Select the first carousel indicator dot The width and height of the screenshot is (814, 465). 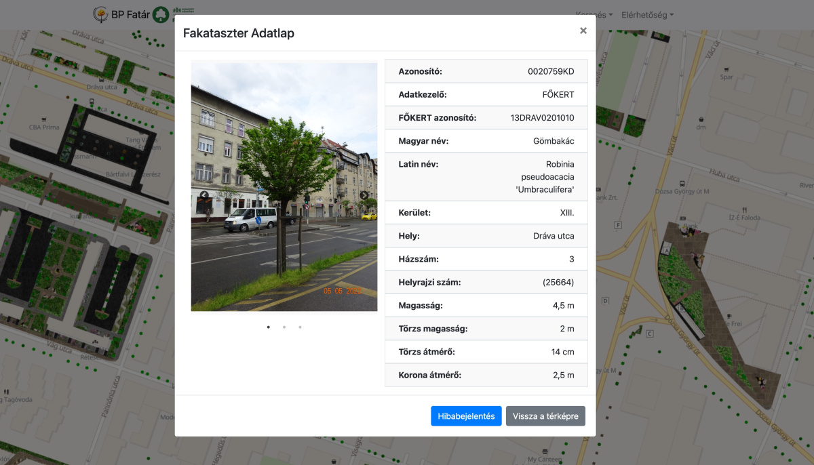(x=268, y=327)
